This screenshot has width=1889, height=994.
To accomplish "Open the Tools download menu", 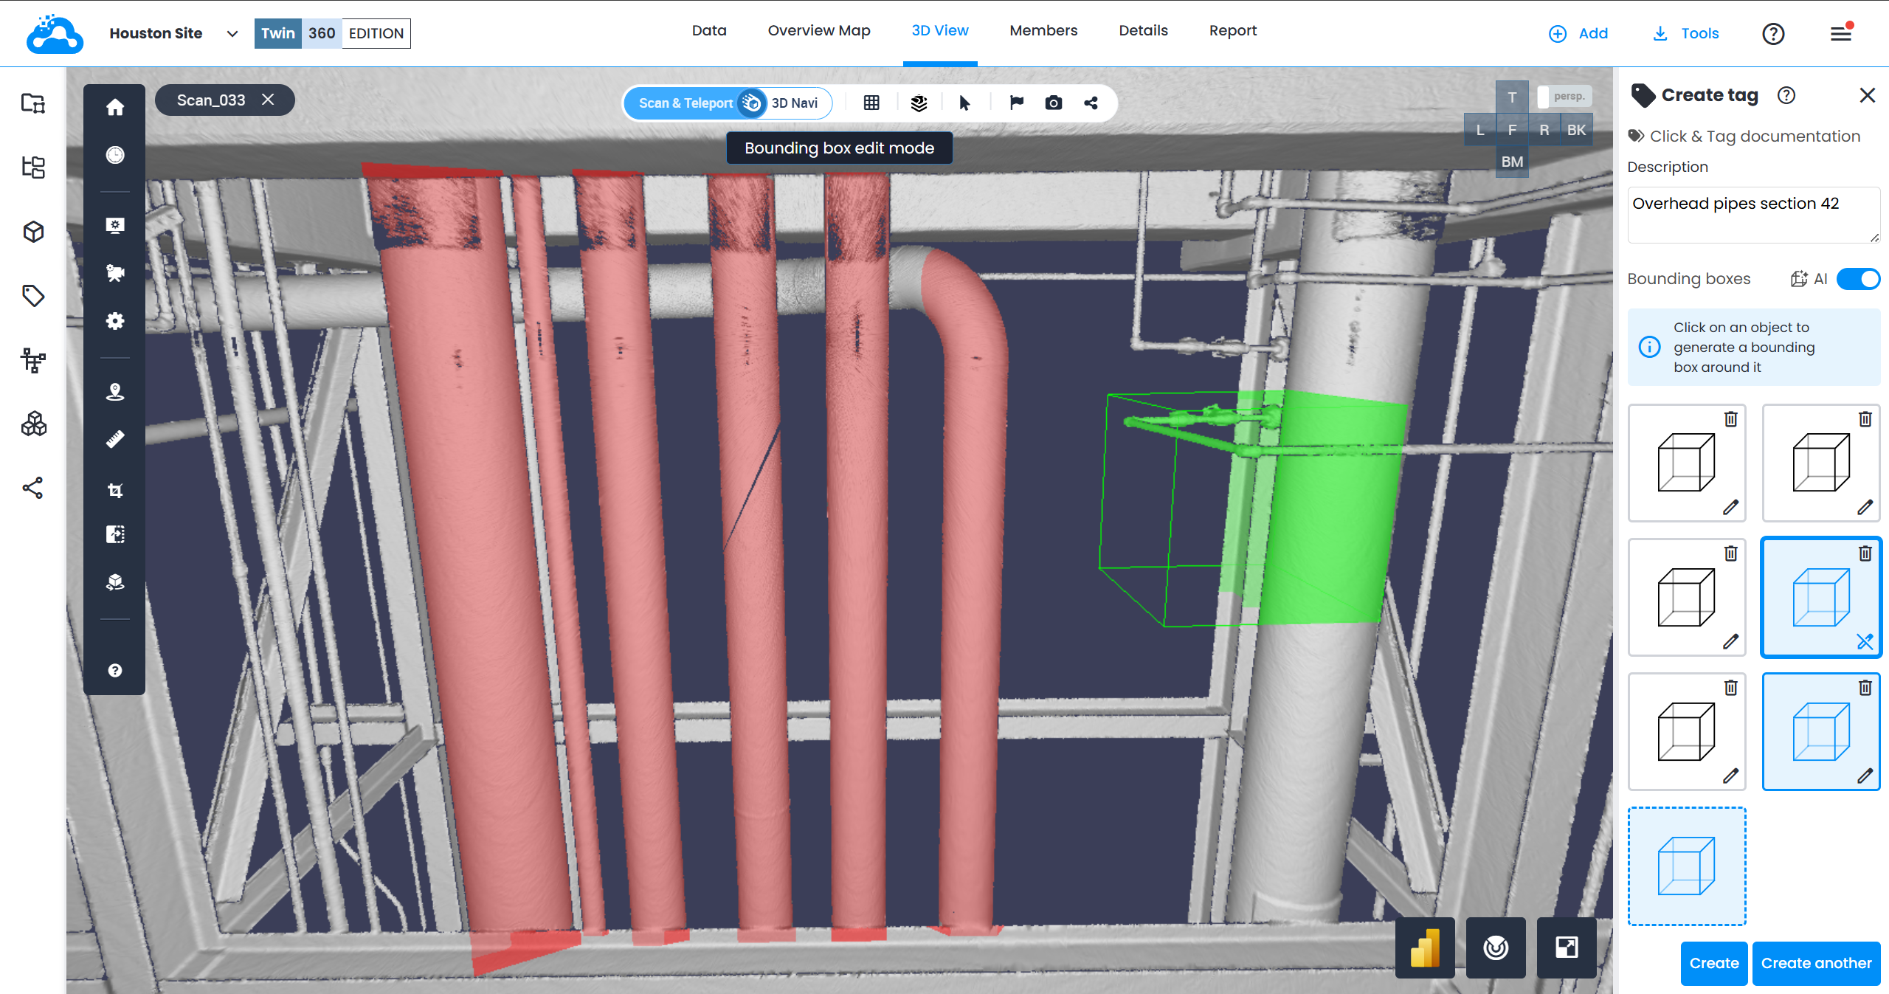I will click(1685, 34).
